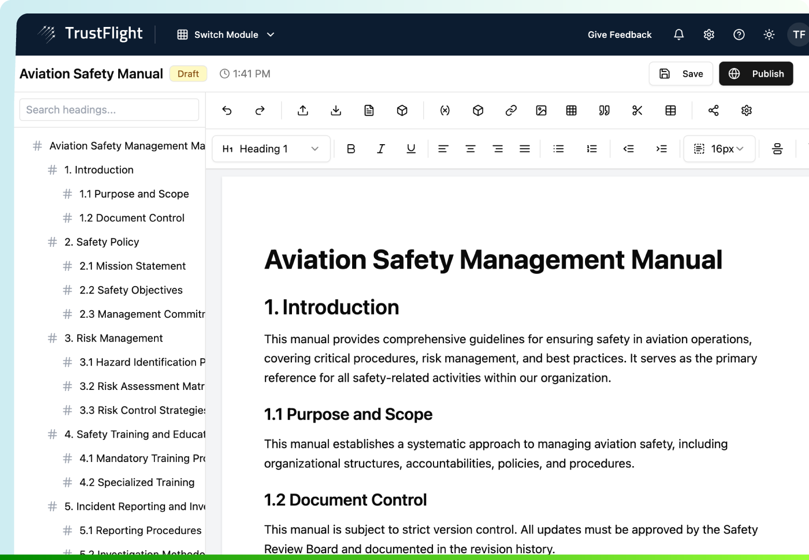Viewport: 809px width, 560px height.
Task: Toggle bold formatting
Action: tap(351, 149)
